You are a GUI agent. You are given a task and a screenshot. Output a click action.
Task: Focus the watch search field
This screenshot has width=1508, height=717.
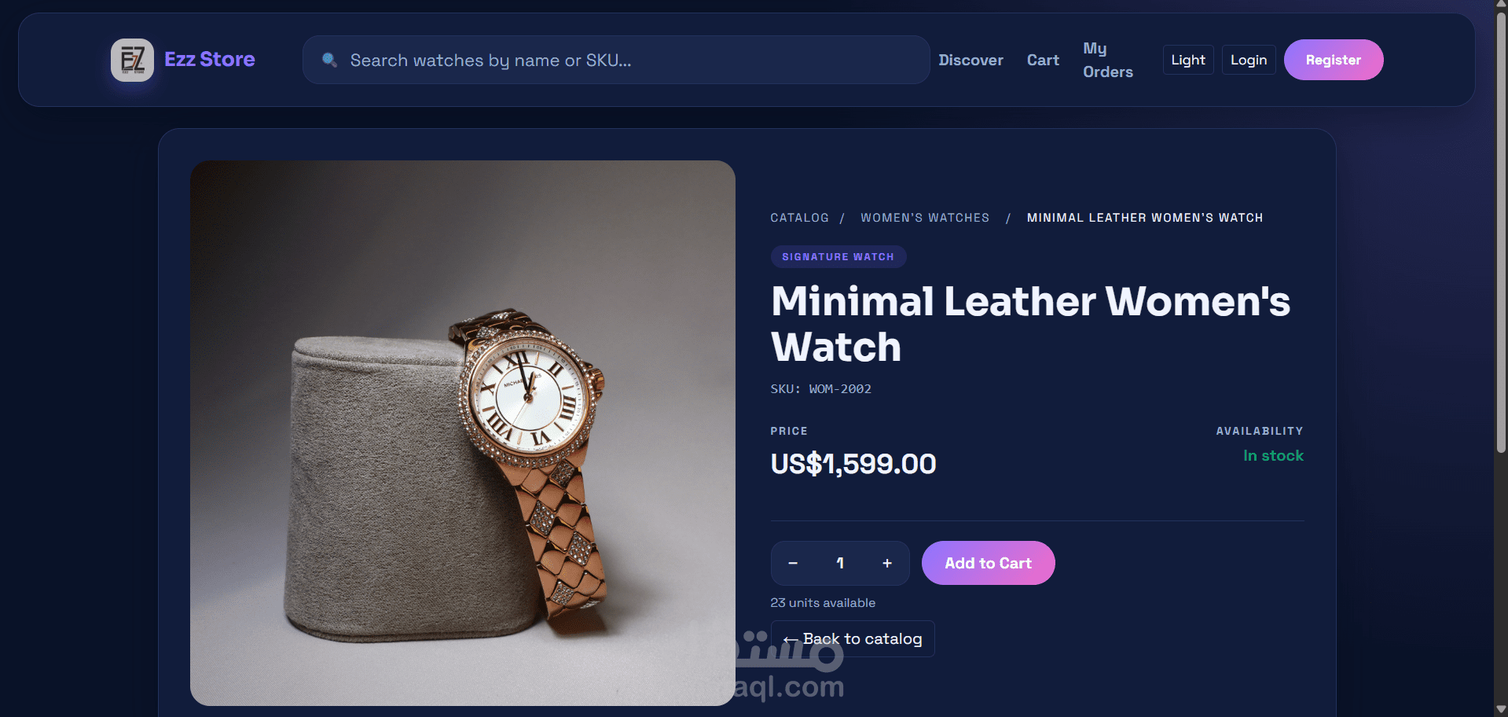616,60
